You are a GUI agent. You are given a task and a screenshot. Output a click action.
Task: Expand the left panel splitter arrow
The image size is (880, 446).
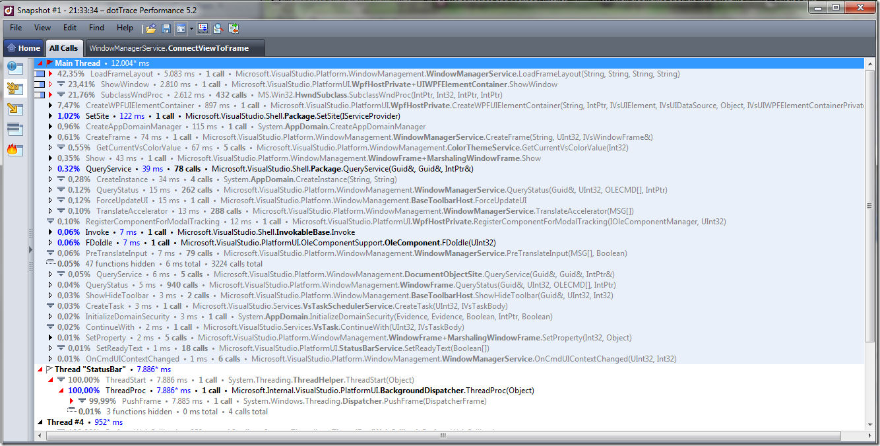[x=30, y=250]
